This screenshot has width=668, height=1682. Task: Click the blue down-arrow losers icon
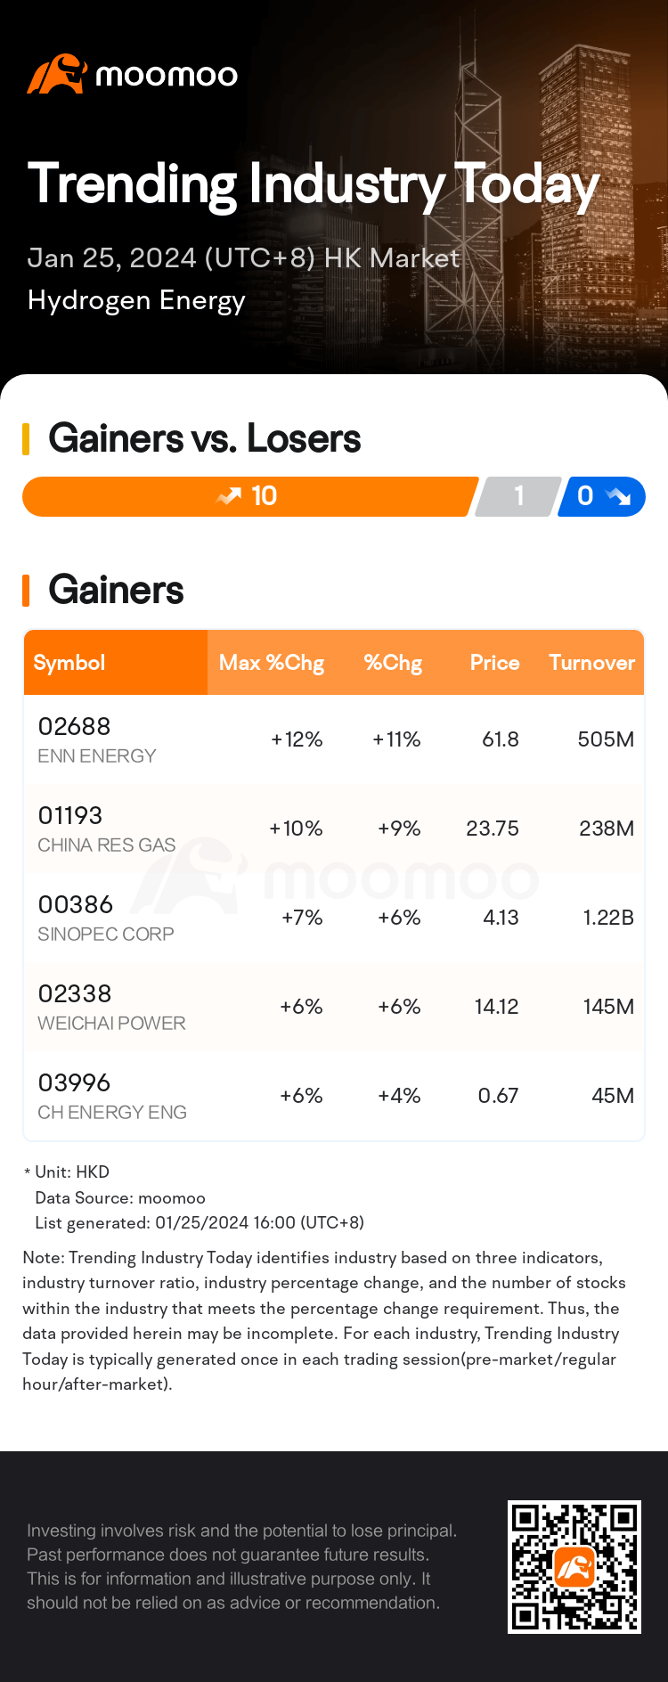(x=617, y=496)
